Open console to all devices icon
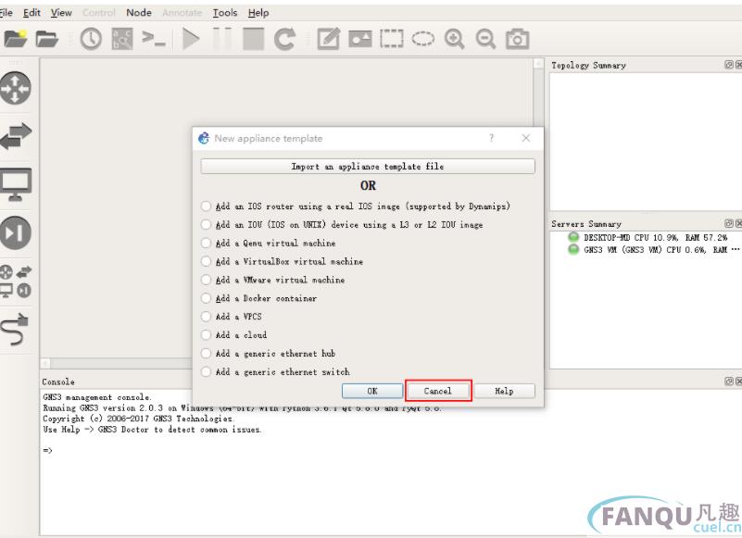 [154, 38]
